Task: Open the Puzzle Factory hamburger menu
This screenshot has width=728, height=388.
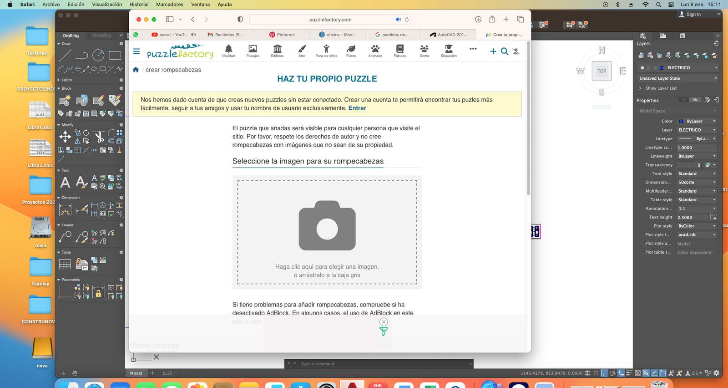Action: coord(136,51)
